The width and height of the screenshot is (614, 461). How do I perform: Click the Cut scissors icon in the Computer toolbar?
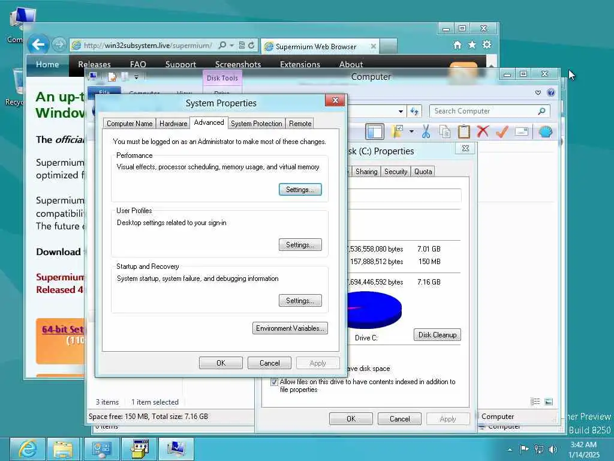(x=426, y=131)
